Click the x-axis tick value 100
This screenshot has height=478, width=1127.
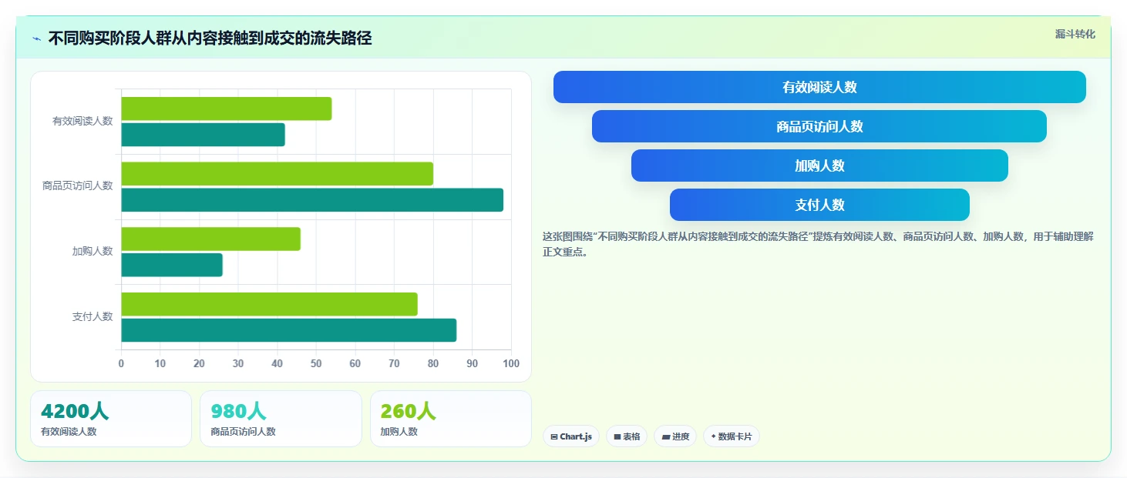[511, 363]
